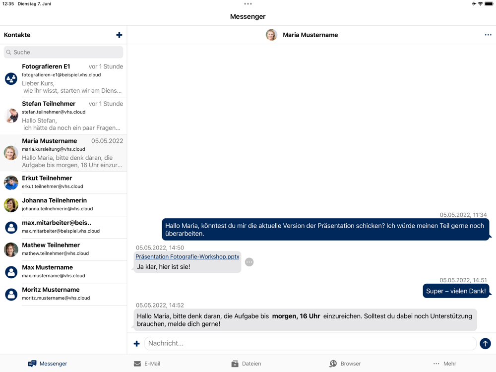Screen dimensions: 496x372
Task: Click the airplane mode icon in status bar
Action: [474, 4]
